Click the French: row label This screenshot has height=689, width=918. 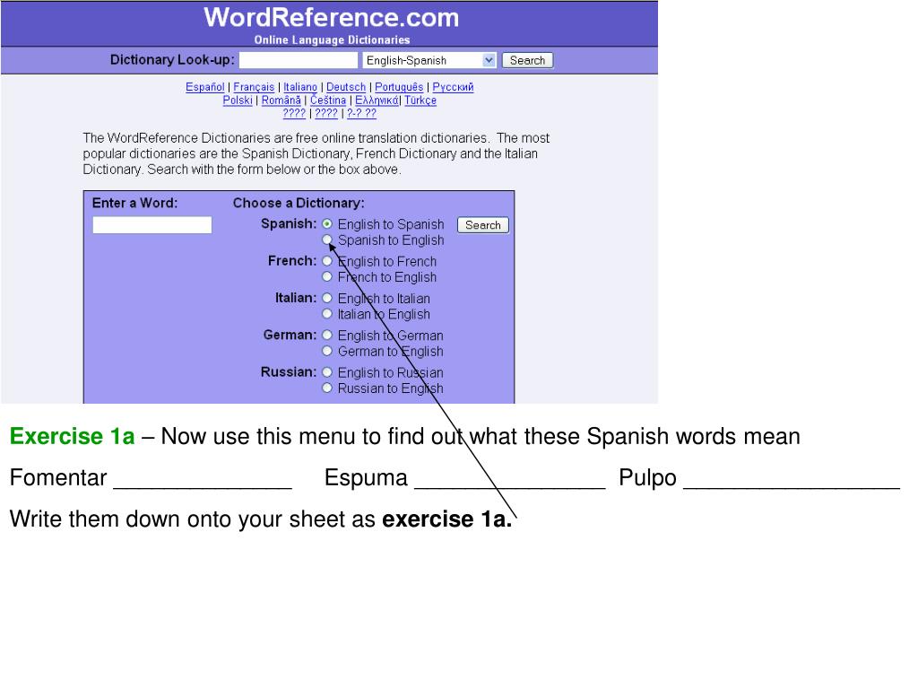pos(292,261)
